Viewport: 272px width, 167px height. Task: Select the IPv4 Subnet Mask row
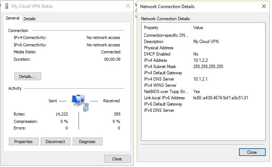click(203, 67)
